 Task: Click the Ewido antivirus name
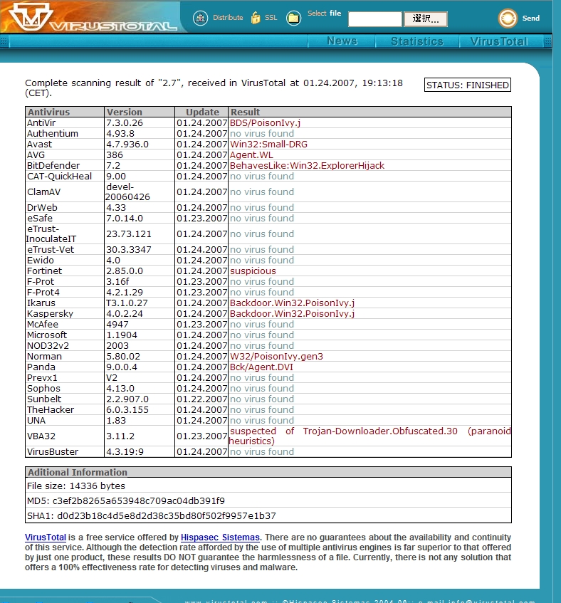point(40,261)
